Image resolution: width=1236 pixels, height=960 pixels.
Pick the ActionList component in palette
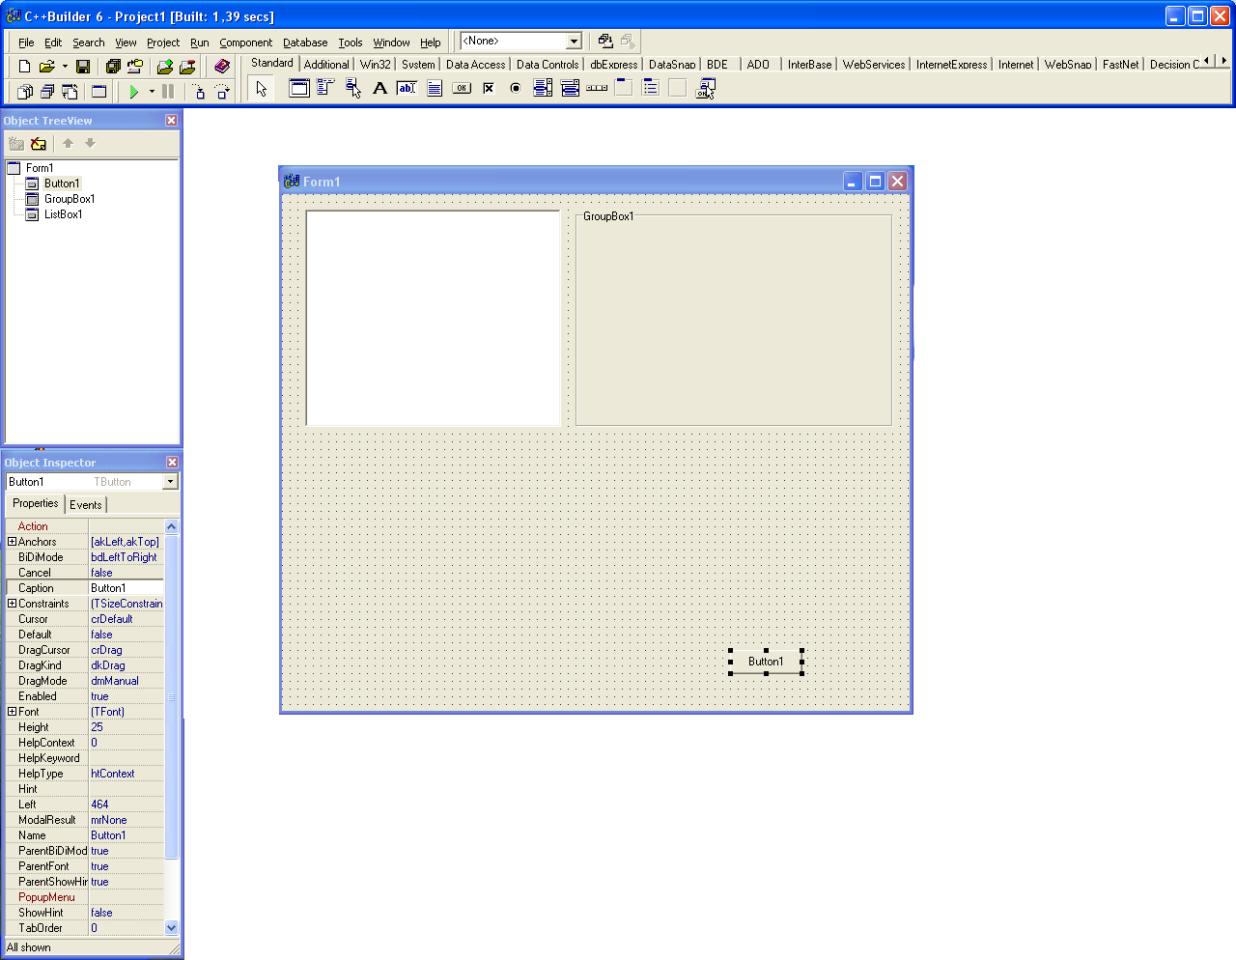[706, 88]
